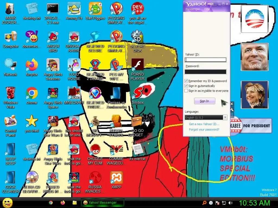Image resolution: width=278 pixels, height=208 pixels.
Task: Open the Angry Birds Space icon
Action: tap(53, 97)
